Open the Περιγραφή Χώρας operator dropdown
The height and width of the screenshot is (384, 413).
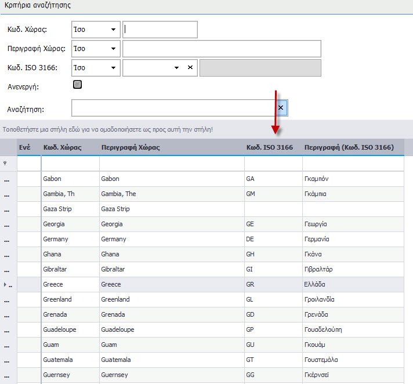tap(112, 49)
